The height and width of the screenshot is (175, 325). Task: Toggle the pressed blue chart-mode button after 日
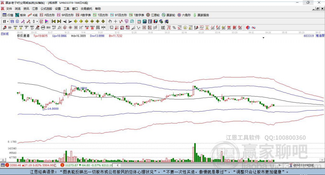pyautogui.click(x=12, y=21)
